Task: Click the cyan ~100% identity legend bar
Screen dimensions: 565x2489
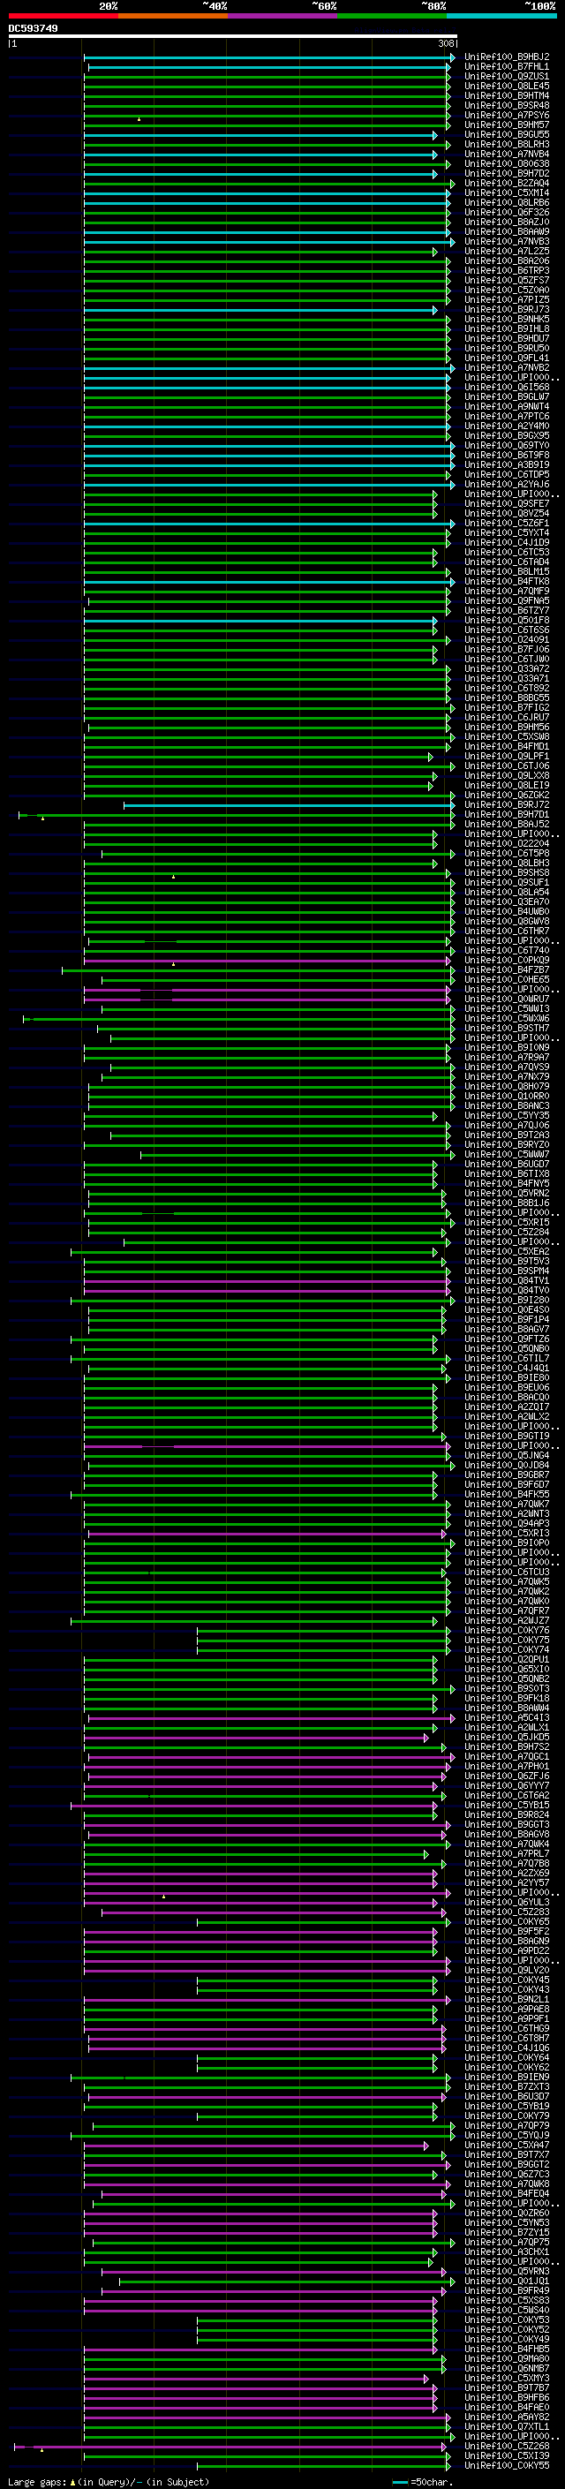Action: [x=501, y=16]
